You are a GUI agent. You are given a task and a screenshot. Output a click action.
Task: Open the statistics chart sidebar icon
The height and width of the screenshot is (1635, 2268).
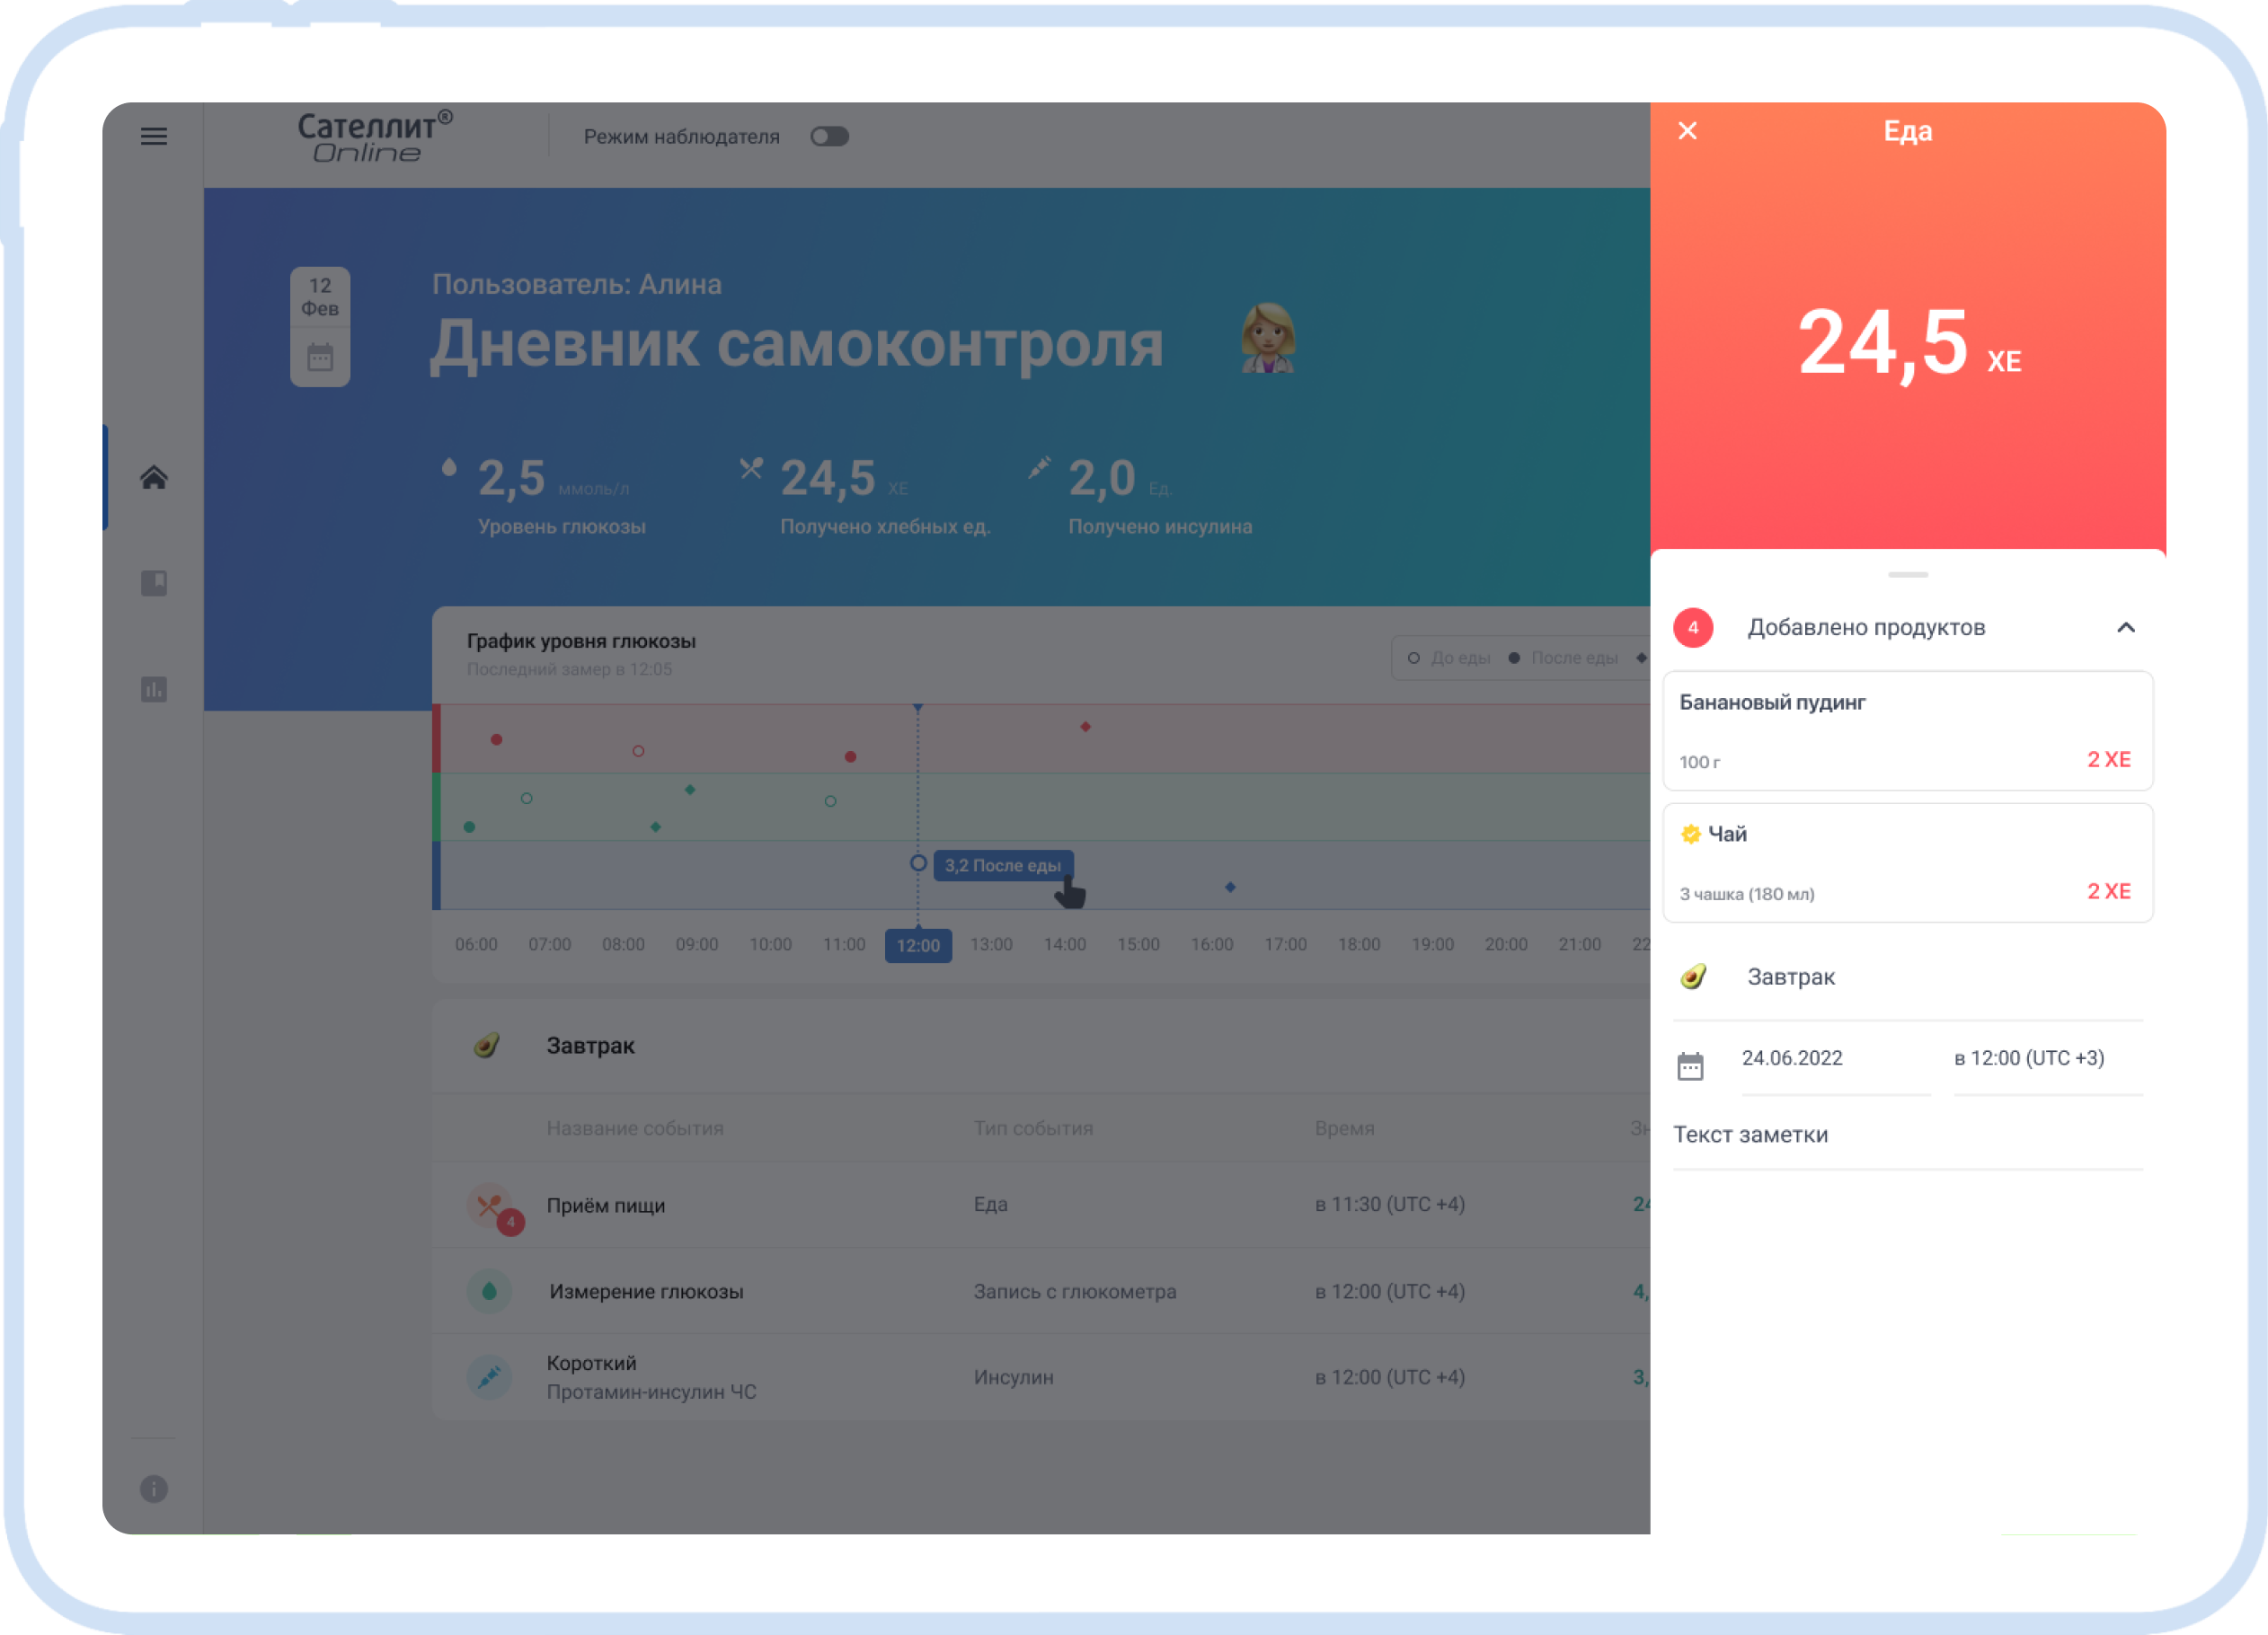[x=154, y=689]
